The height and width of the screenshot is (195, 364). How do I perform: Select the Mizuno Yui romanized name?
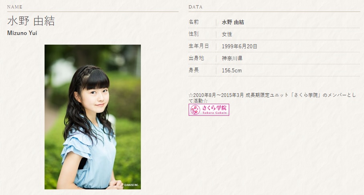pos(22,33)
